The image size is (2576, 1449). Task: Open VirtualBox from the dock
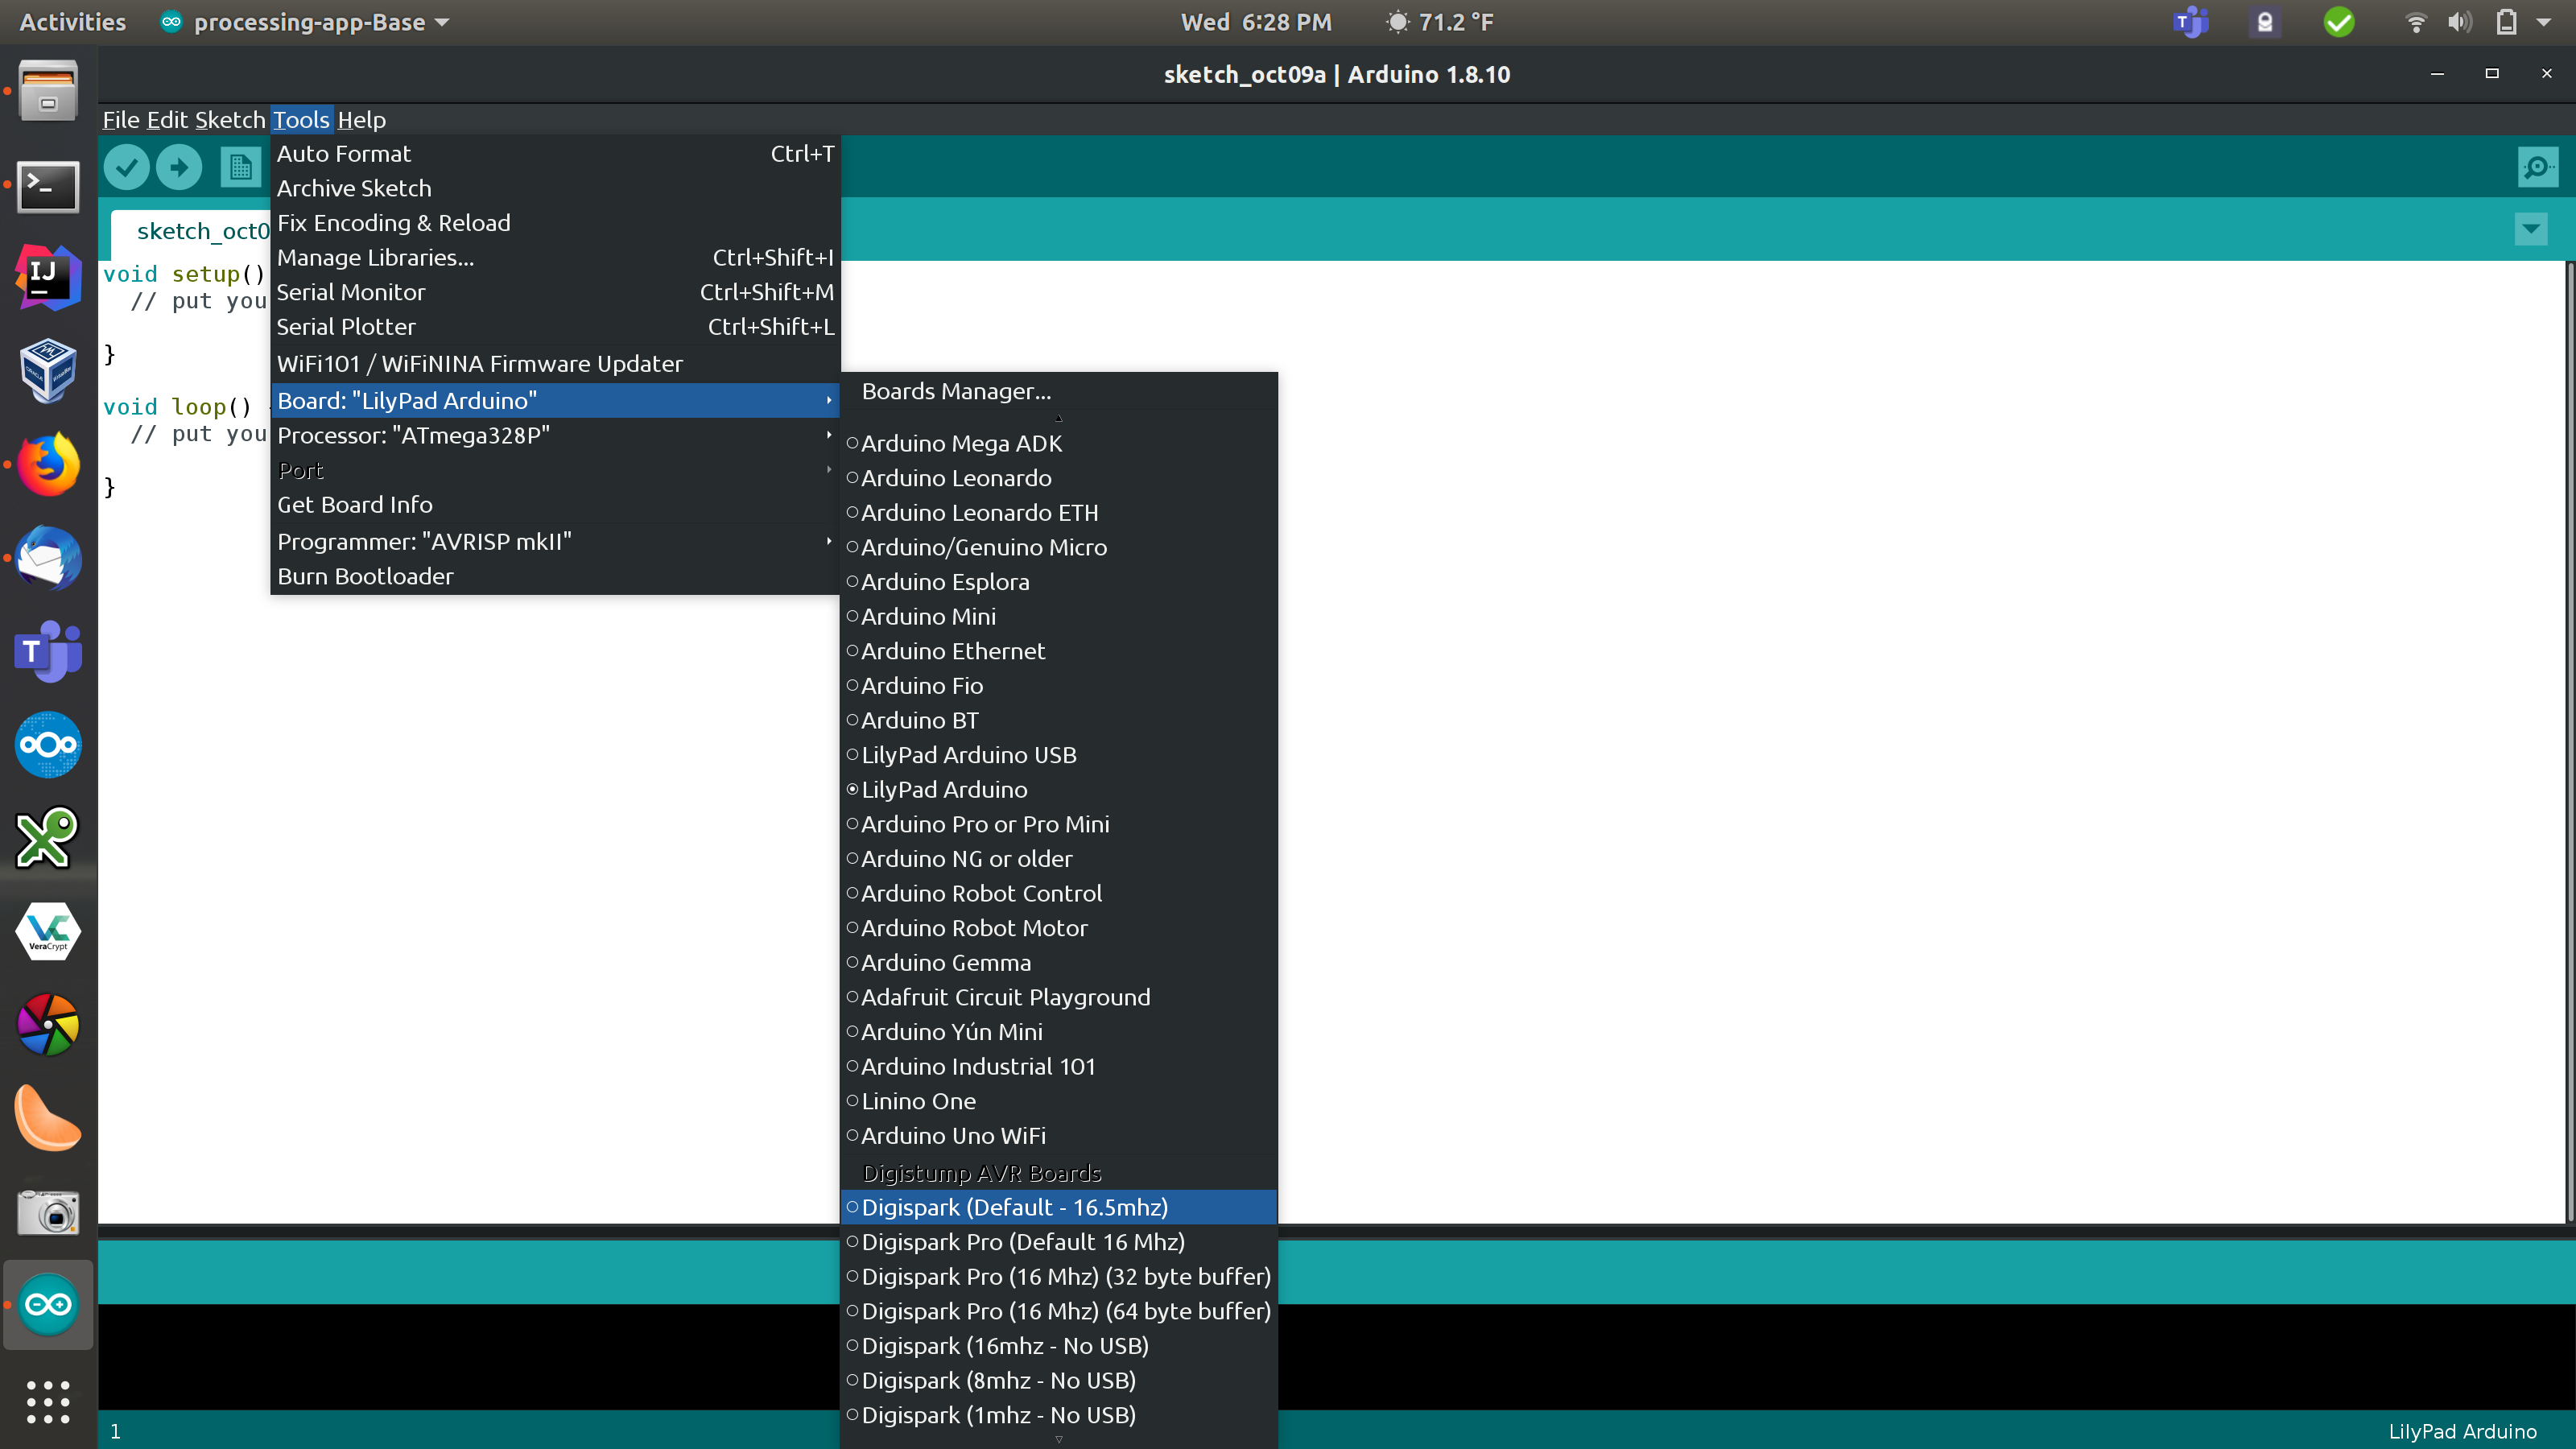point(47,370)
